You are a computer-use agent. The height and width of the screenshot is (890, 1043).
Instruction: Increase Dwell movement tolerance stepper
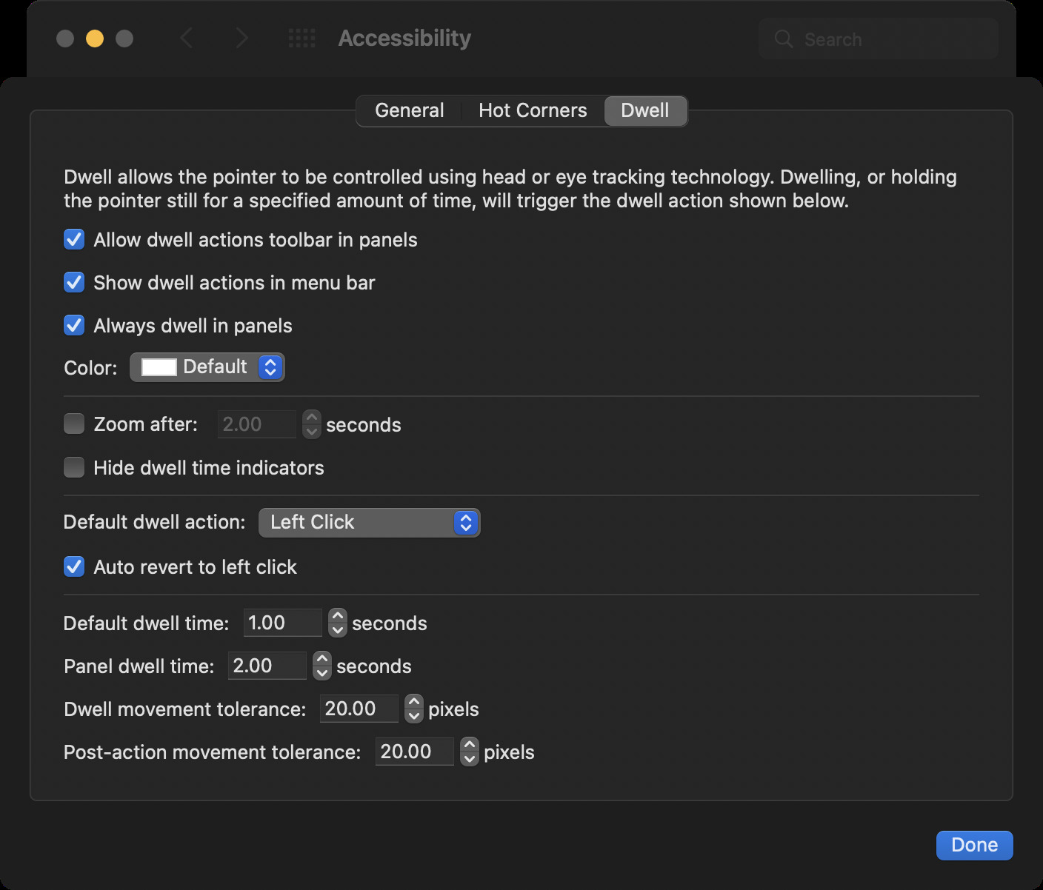414,702
